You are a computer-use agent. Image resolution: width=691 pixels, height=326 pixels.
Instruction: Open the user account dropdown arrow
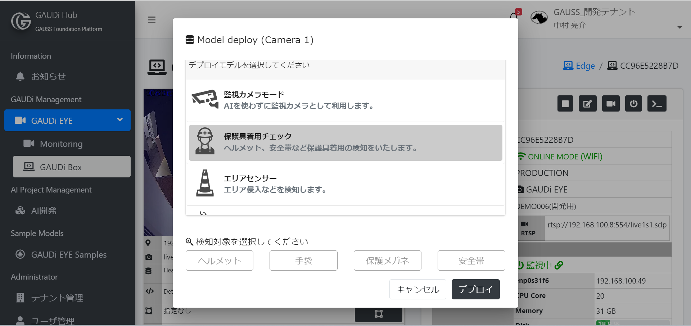(x=679, y=27)
